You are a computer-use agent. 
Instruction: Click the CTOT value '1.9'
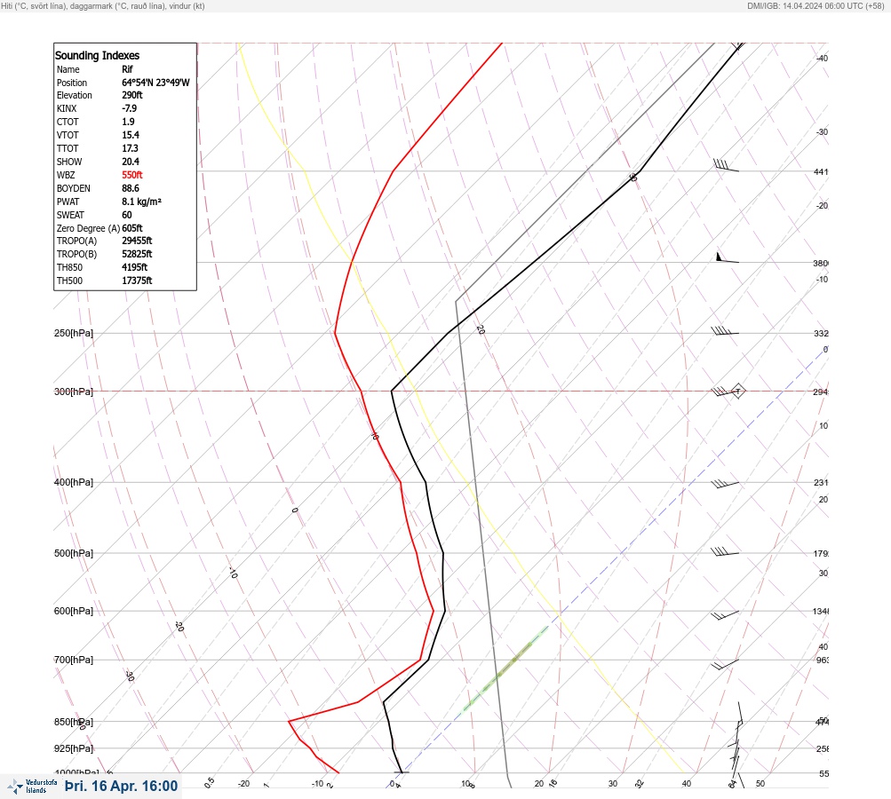pos(128,122)
